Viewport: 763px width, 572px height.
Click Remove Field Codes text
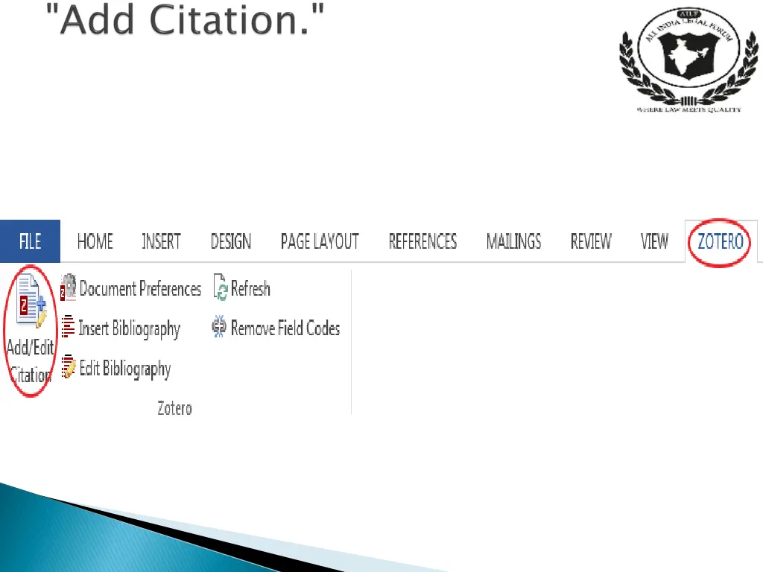pyautogui.click(x=285, y=328)
